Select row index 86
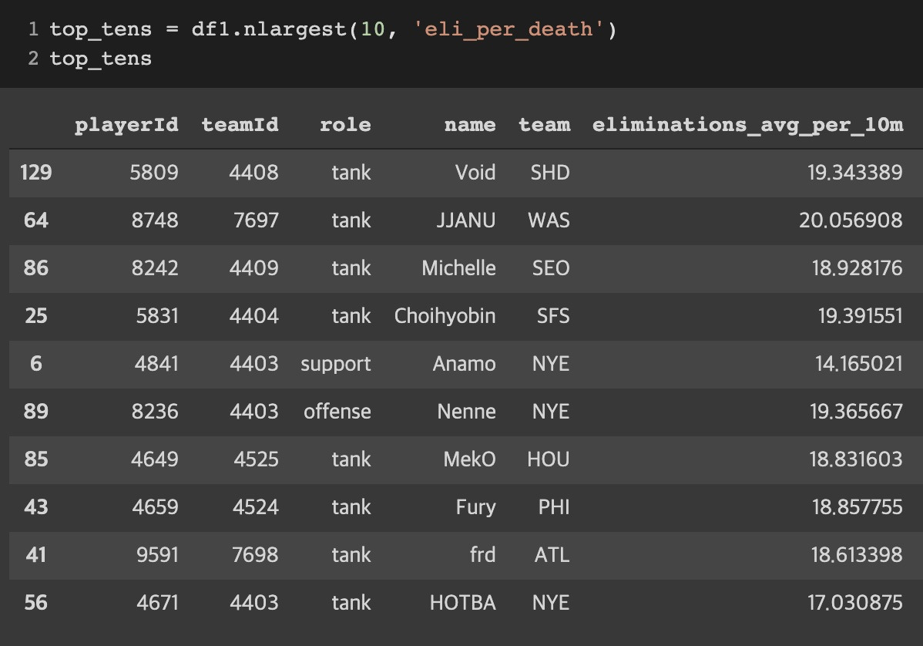The width and height of the screenshot is (923, 646). tap(36, 268)
